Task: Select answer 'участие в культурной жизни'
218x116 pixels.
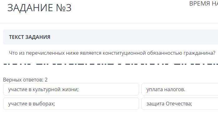Action: (x=71, y=89)
